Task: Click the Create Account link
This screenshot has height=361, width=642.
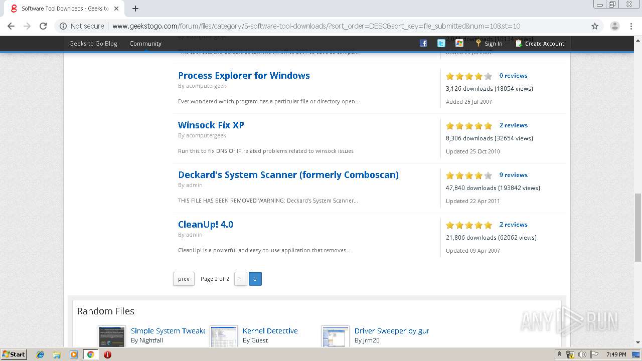Action: 545,44
